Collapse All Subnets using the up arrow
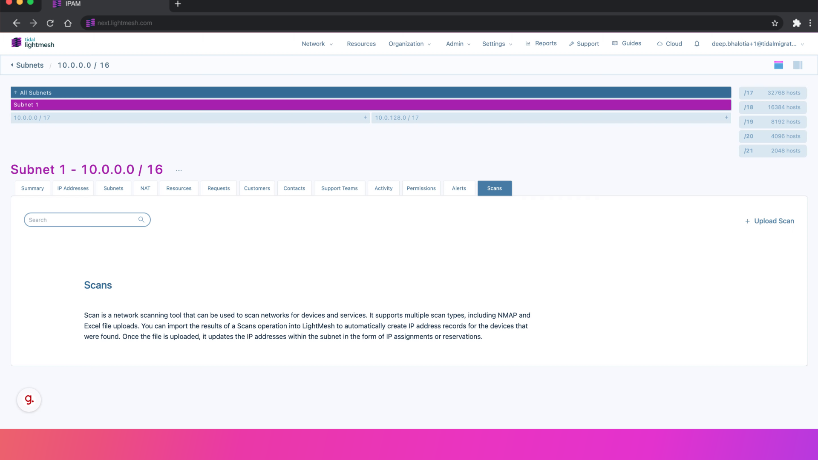This screenshot has height=460, width=818. coord(15,92)
